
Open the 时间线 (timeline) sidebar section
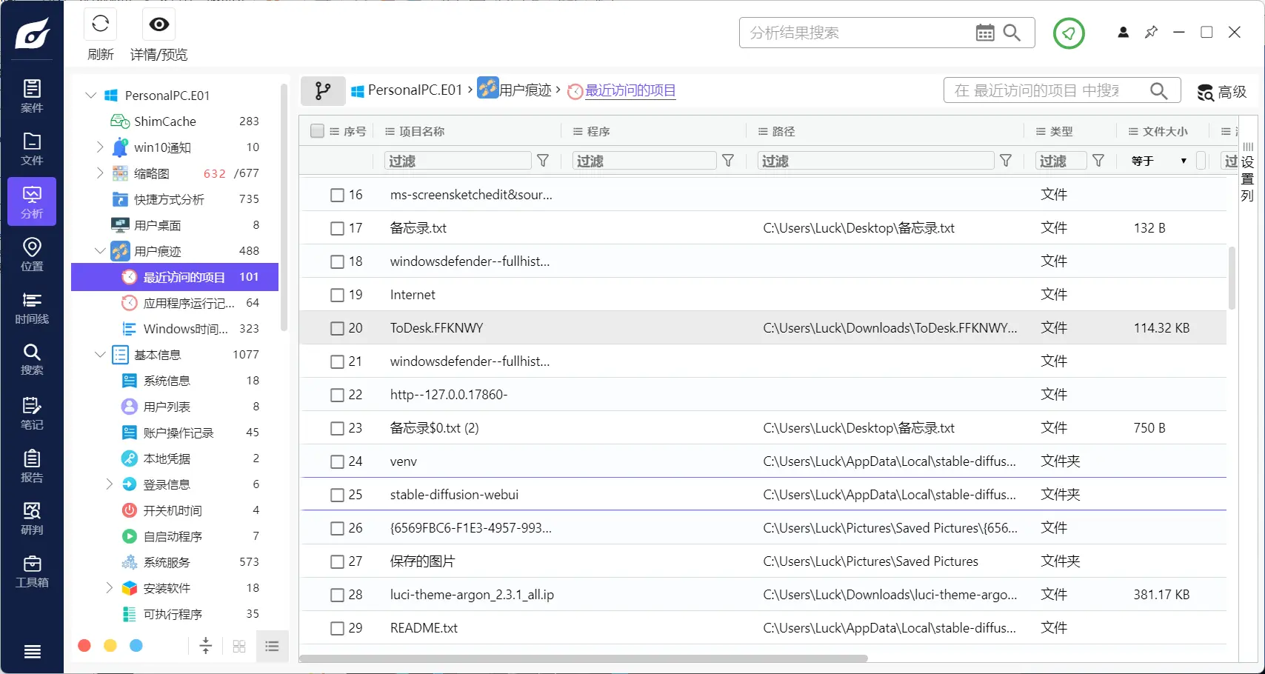click(32, 307)
